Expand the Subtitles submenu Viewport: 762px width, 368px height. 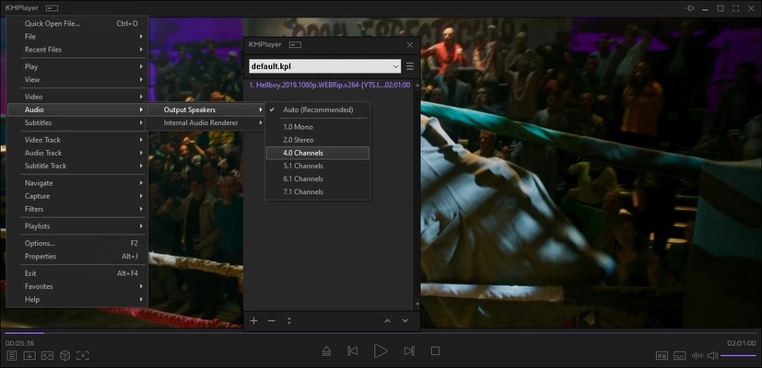click(x=77, y=123)
